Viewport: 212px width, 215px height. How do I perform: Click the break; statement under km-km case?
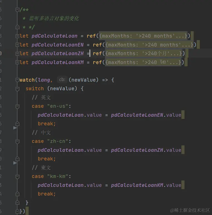47,194
